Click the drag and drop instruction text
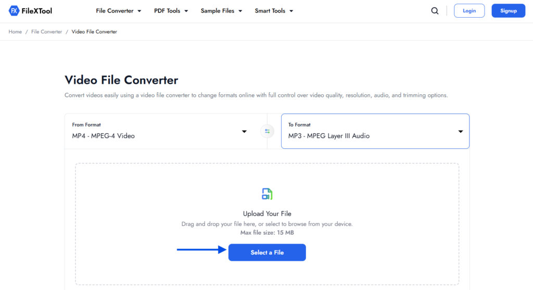The height and width of the screenshot is (290, 533). point(267,224)
